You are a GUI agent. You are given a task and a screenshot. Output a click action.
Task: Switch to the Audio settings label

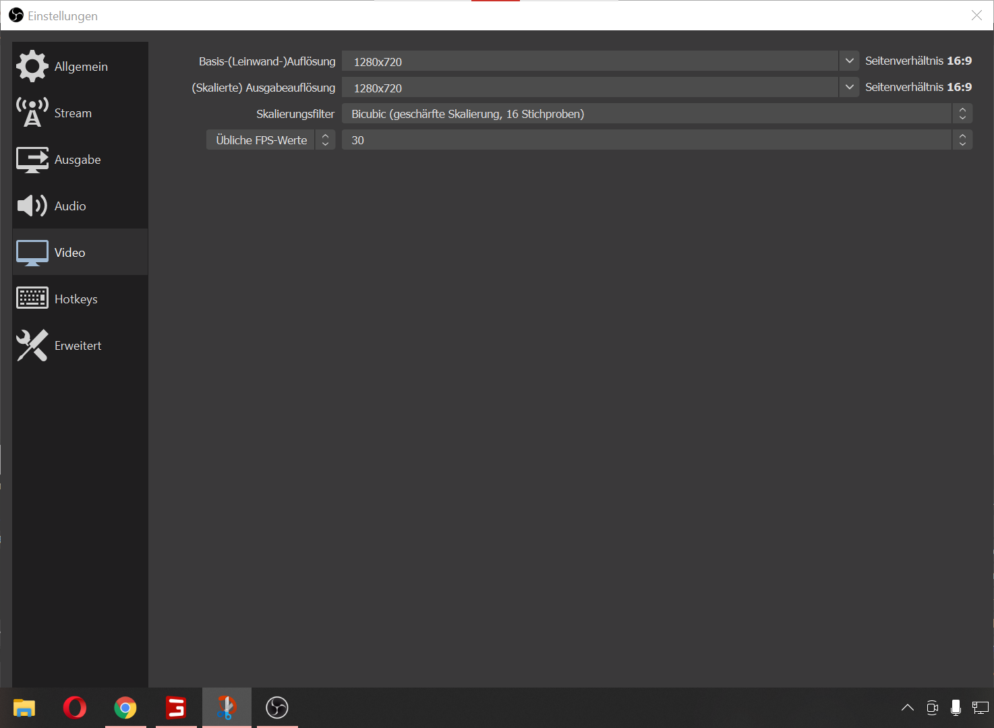[70, 206]
